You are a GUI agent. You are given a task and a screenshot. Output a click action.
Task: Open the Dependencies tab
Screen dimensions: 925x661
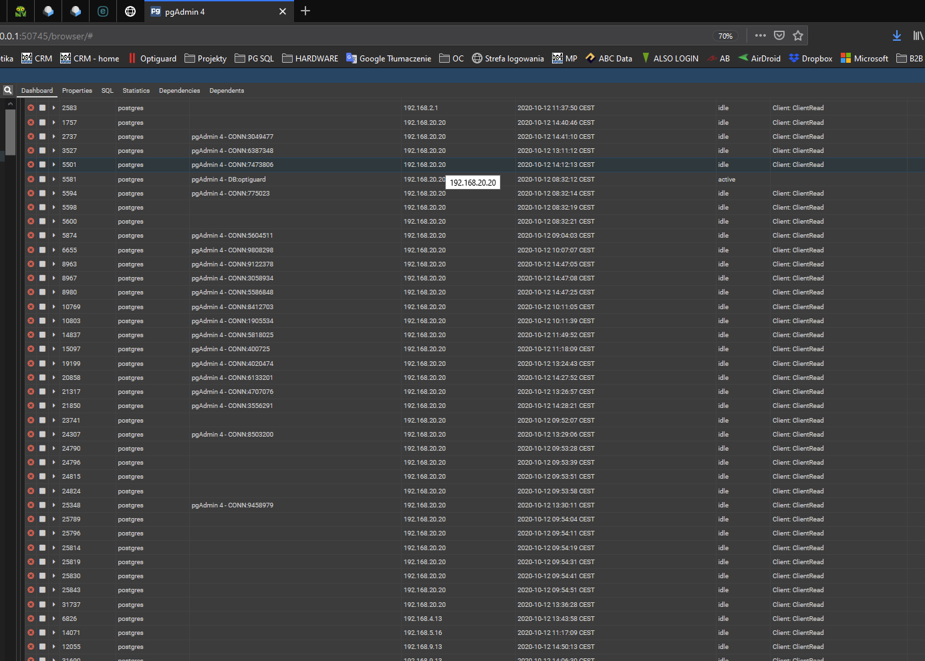pyautogui.click(x=179, y=90)
